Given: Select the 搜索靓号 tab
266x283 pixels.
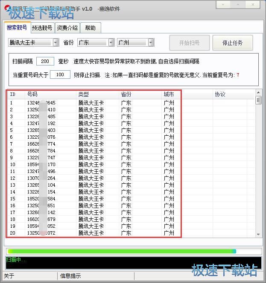Looking at the screenshot, I should coord(17,27).
